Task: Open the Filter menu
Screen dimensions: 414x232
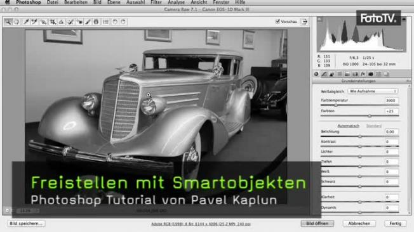Action: tap(156, 2)
